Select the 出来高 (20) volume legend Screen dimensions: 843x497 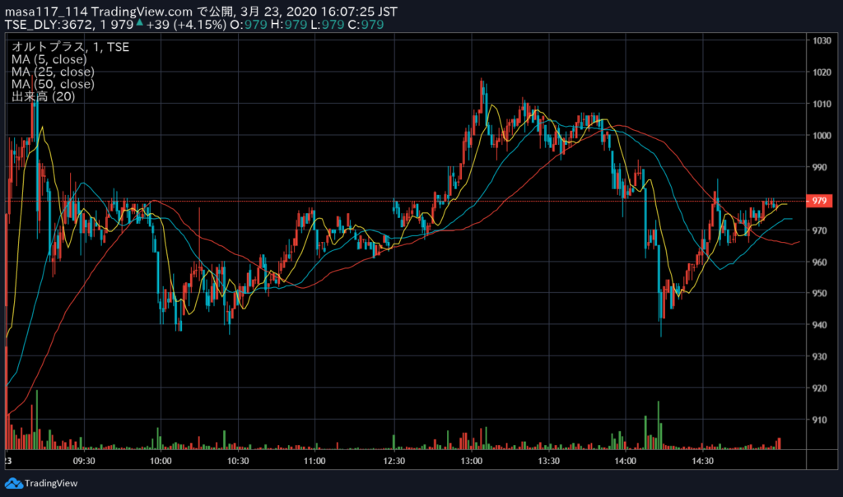[43, 97]
